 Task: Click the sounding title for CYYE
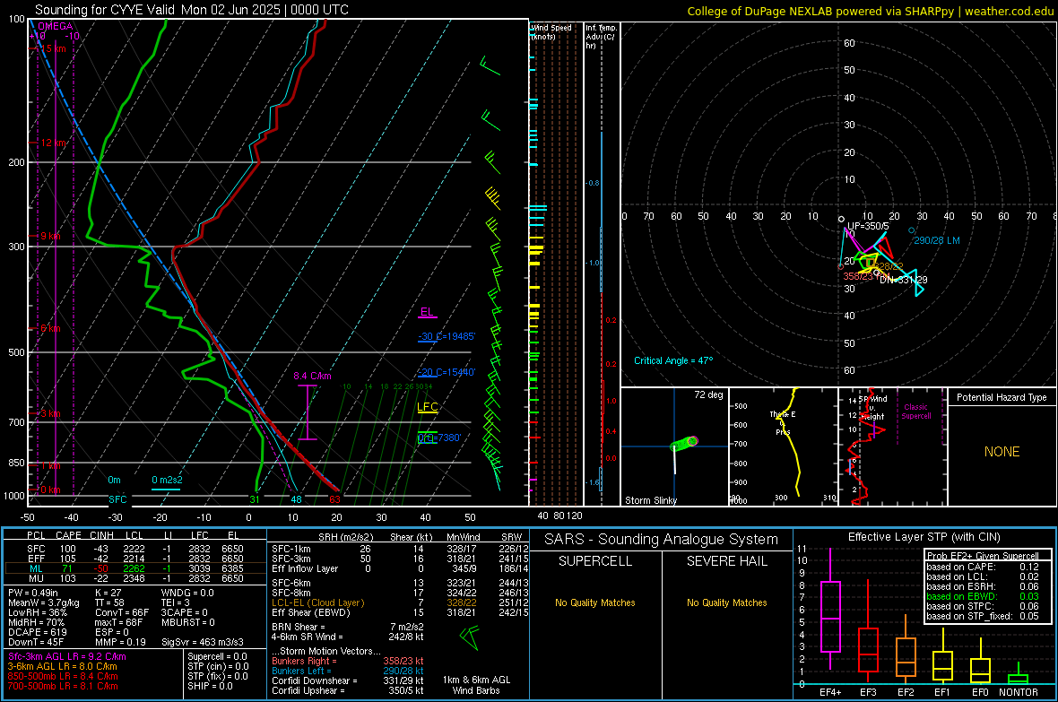(192, 10)
